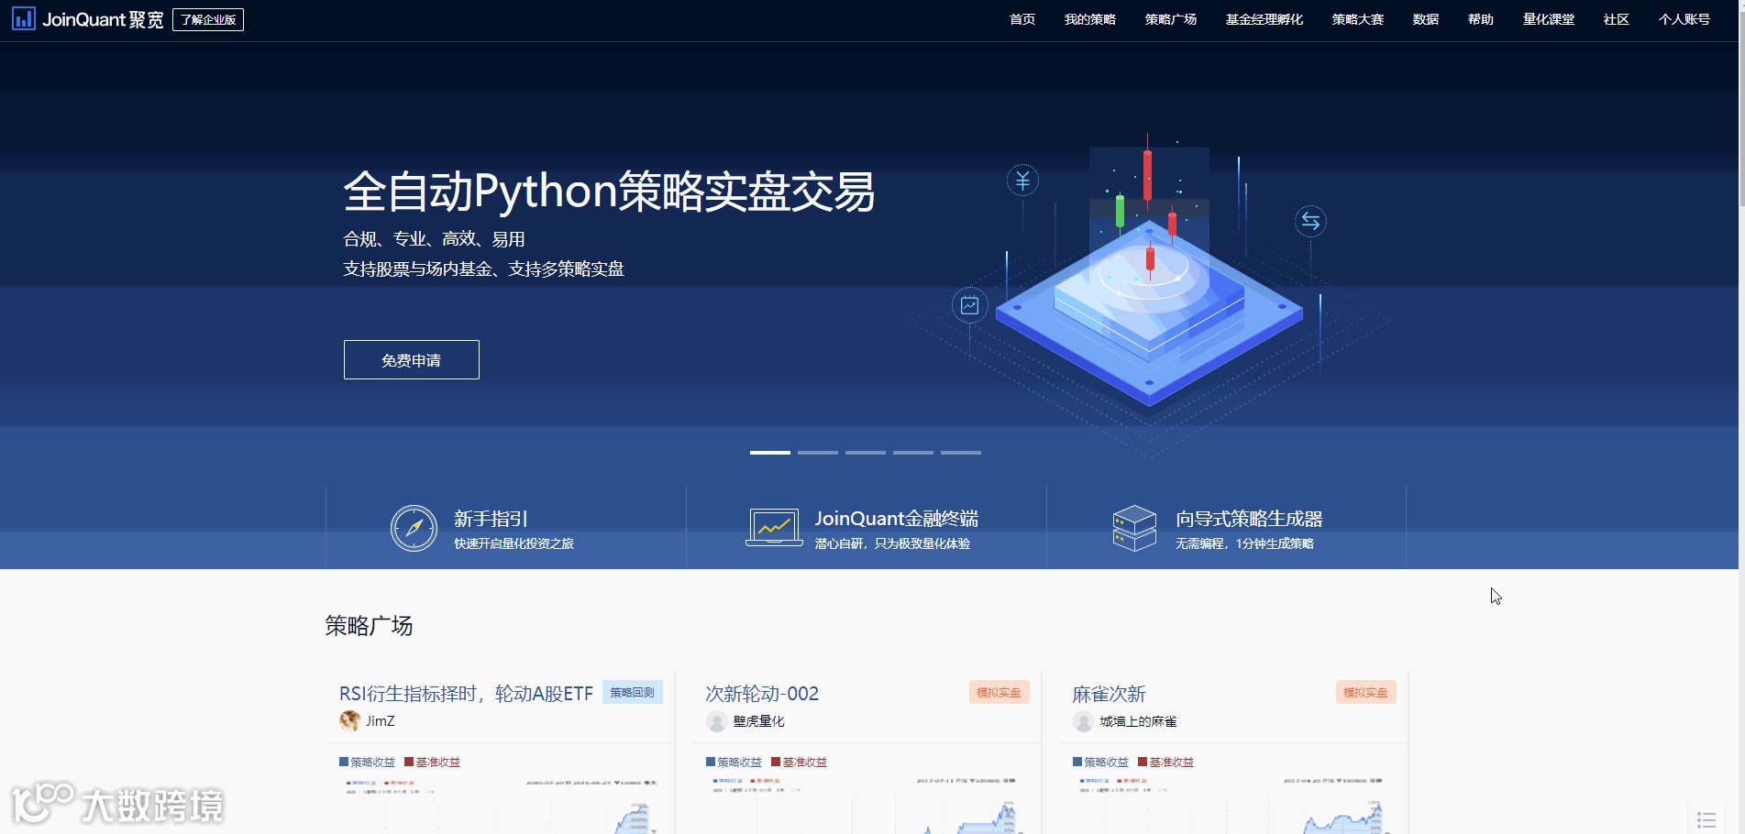Toggle 策略收益 legend in the 麻雀次新 card
1745x834 pixels.
[1100, 763]
